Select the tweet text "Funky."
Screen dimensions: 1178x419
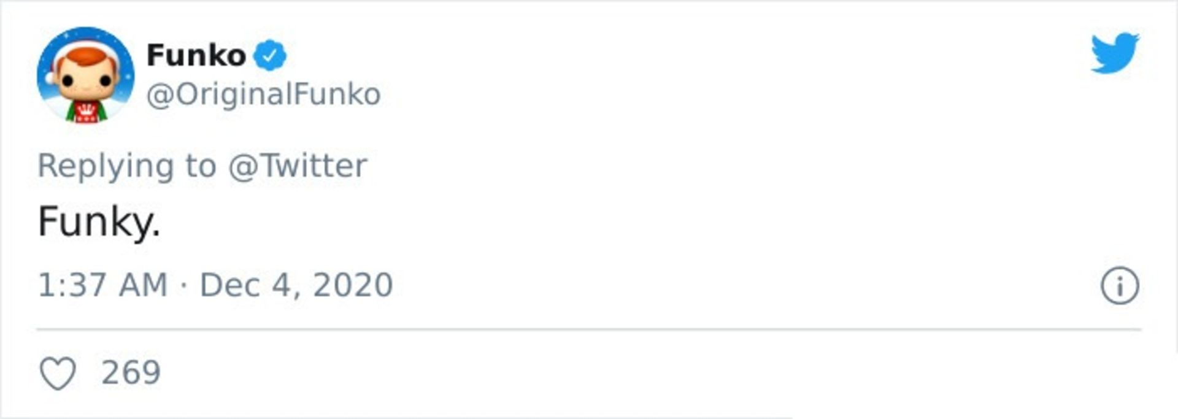(x=99, y=221)
